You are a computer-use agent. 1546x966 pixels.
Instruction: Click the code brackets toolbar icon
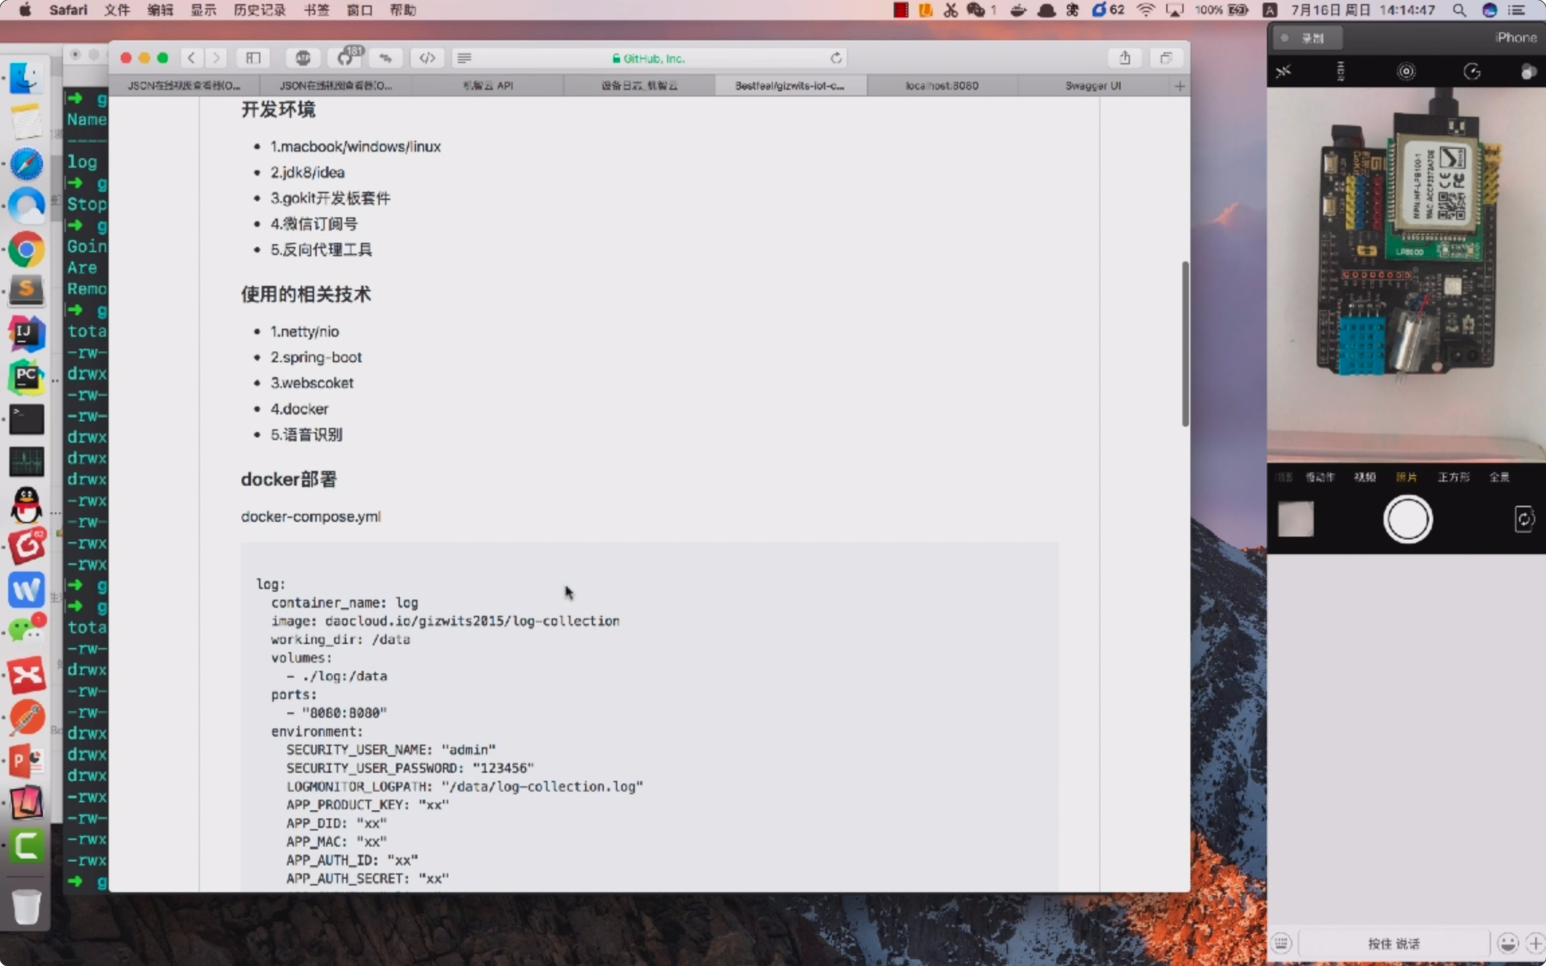427,58
